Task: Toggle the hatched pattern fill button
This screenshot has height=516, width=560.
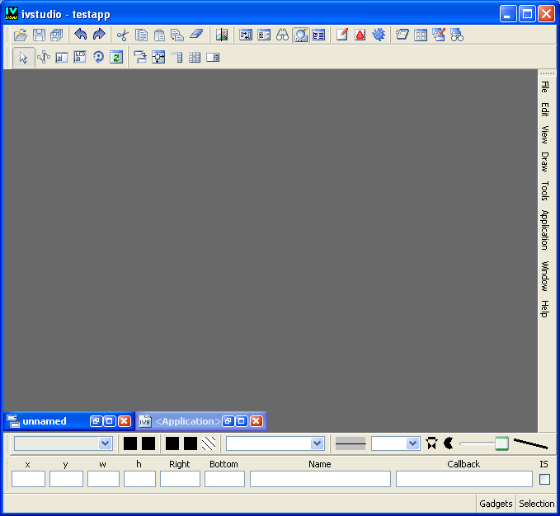Action: [x=209, y=443]
